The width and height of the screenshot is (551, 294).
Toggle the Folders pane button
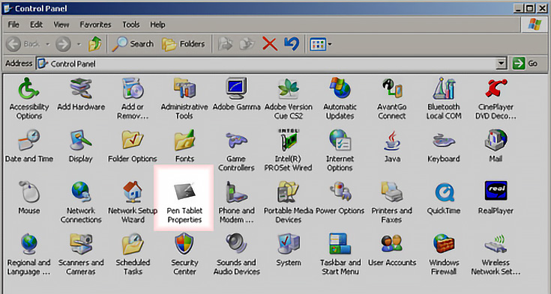[184, 44]
